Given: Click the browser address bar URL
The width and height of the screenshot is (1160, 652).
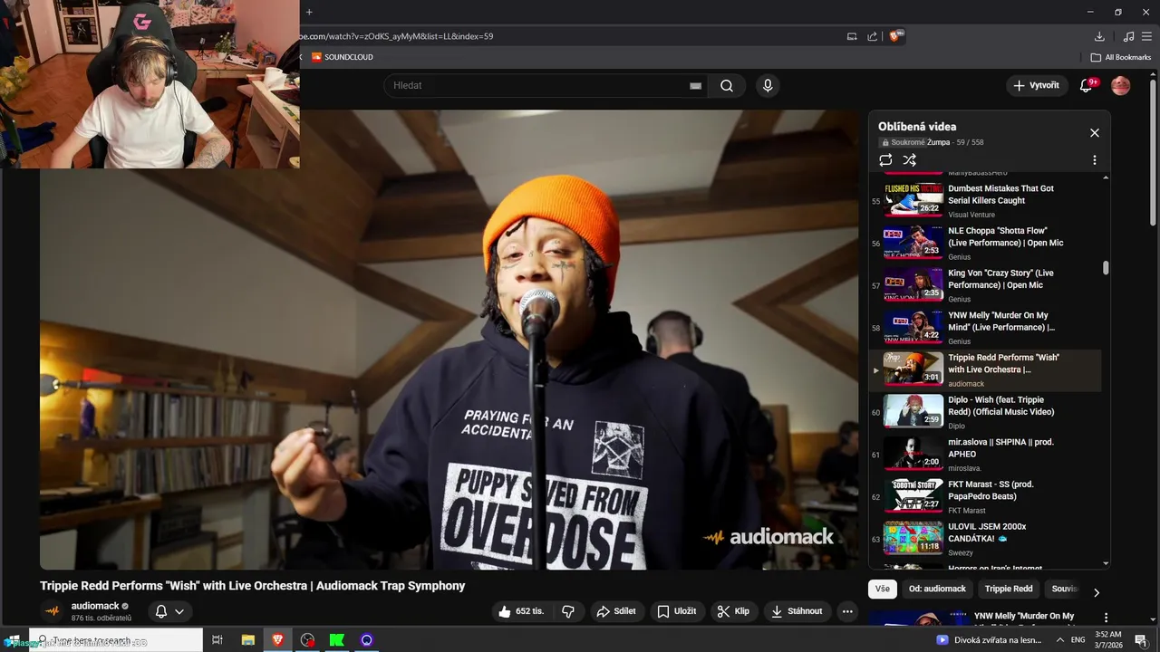Looking at the screenshot, I should coord(397,36).
